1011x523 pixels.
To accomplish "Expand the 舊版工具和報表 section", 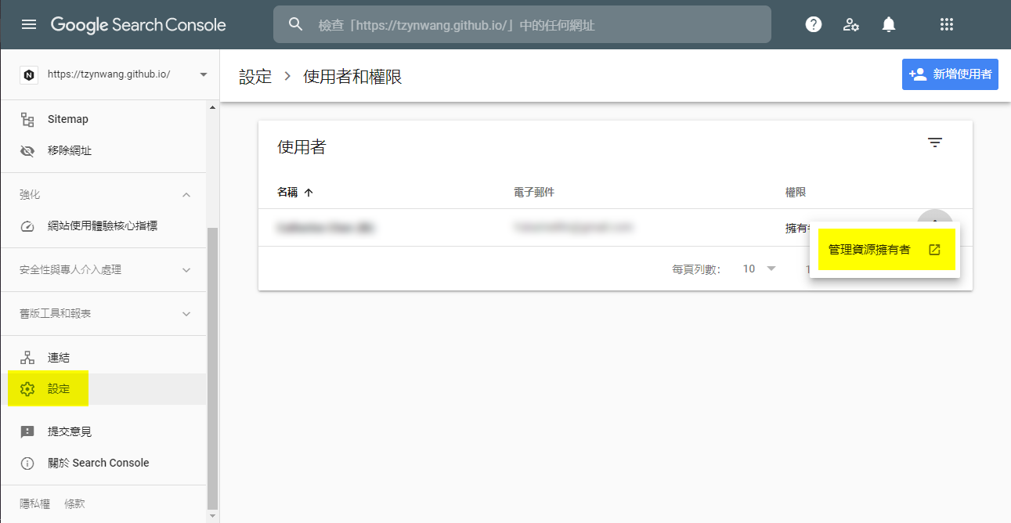I will 186,313.
